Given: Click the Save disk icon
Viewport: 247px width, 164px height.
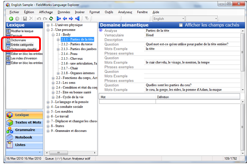Looking at the screenshot, I should tap(25, 19).
